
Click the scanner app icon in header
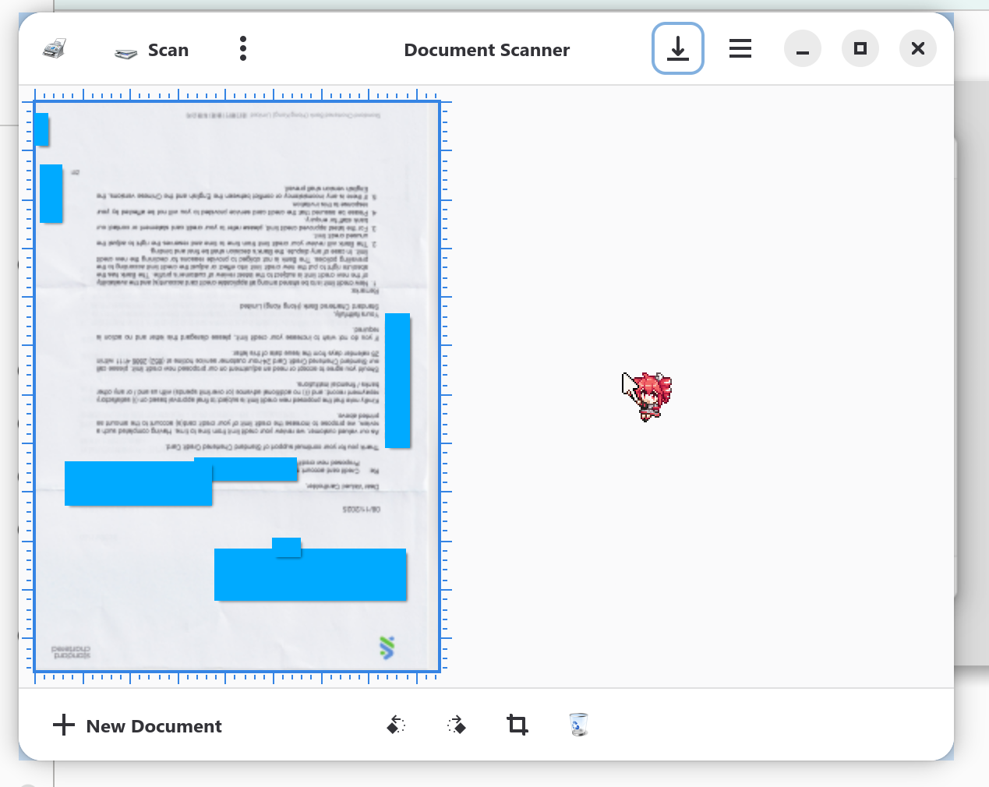point(54,49)
